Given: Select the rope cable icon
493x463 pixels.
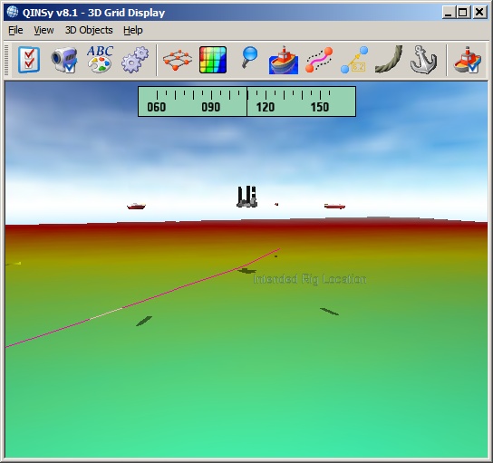Looking at the screenshot, I should click(389, 59).
